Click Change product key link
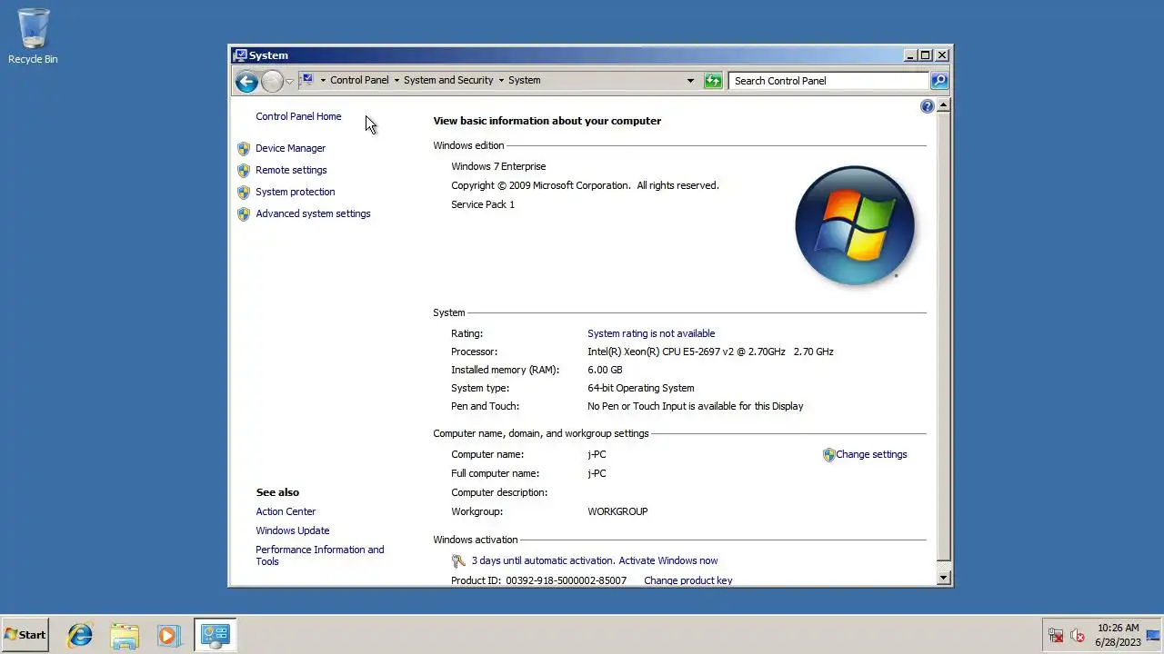The width and height of the screenshot is (1164, 654). pos(688,580)
